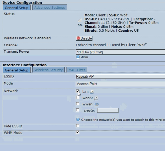The width and height of the screenshot is (165, 151).
Task: Disable the wireless network
Action: (84, 38)
